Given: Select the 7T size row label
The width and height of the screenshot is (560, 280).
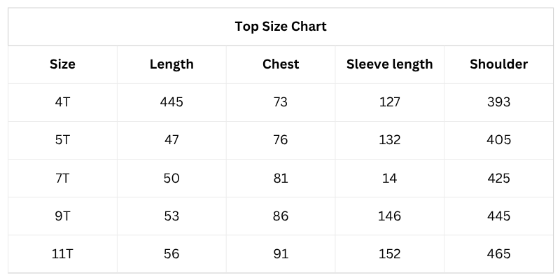Looking at the screenshot, I should [x=62, y=178].
